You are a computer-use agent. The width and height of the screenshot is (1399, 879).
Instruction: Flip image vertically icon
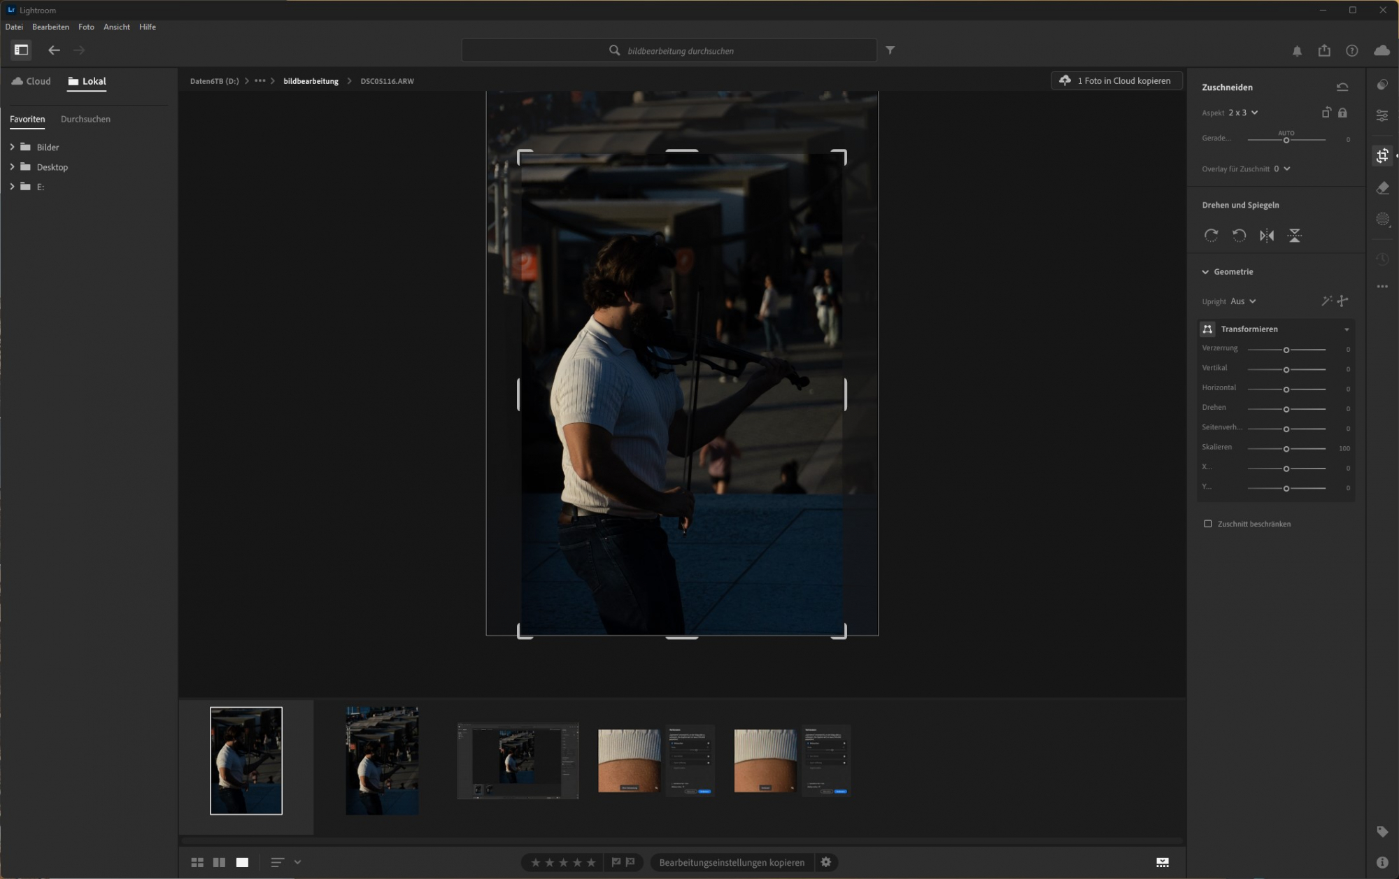[x=1294, y=236]
